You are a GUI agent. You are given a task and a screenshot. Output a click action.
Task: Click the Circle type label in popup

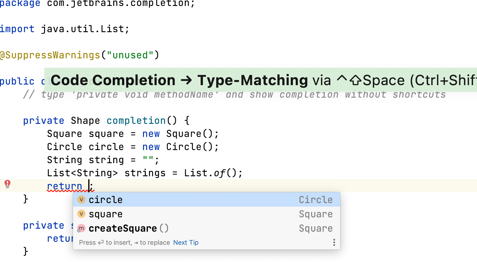(x=316, y=199)
